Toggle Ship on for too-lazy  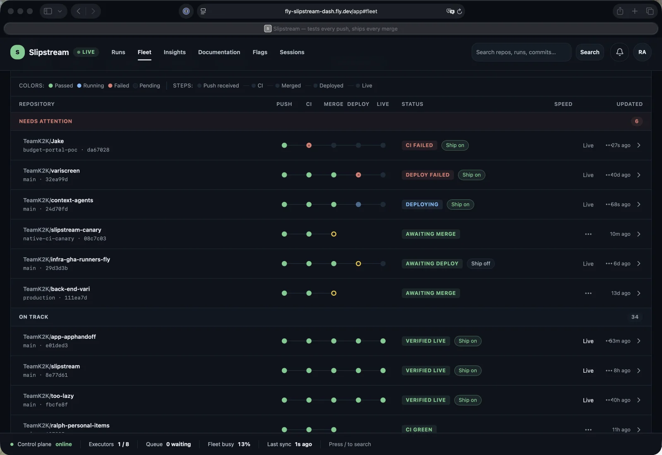[468, 400]
